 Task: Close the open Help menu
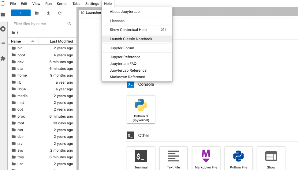pos(108,4)
